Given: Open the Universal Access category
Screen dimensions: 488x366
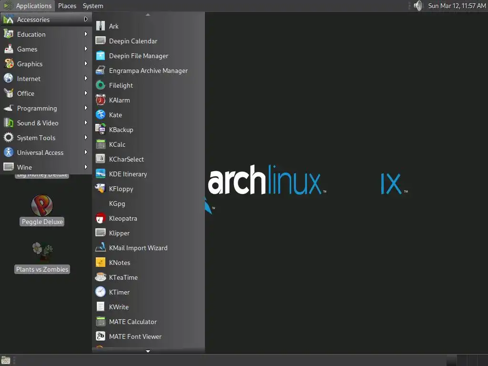Looking at the screenshot, I should tap(46, 152).
